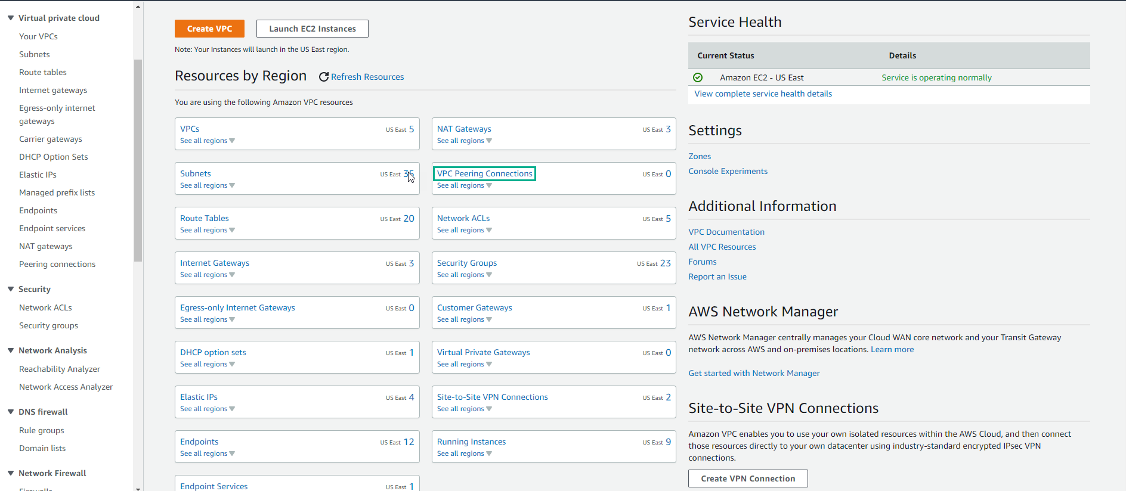1126x491 pixels.
Task: Open DHCP option sets resource link
Action: click(213, 352)
